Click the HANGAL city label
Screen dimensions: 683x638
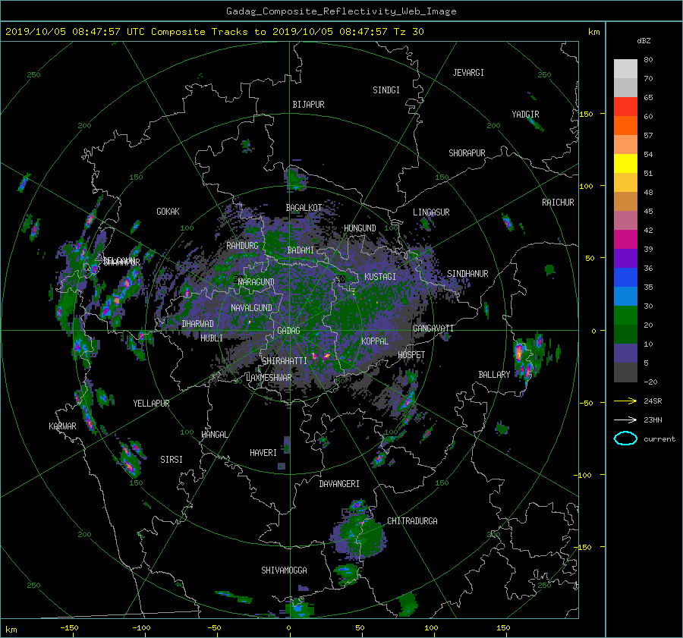point(214,435)
